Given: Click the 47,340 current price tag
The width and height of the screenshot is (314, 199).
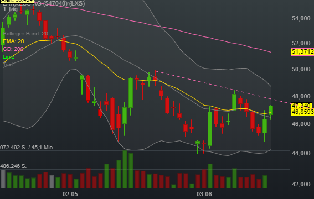Looking at the screenshot, I should click(302, 106).
